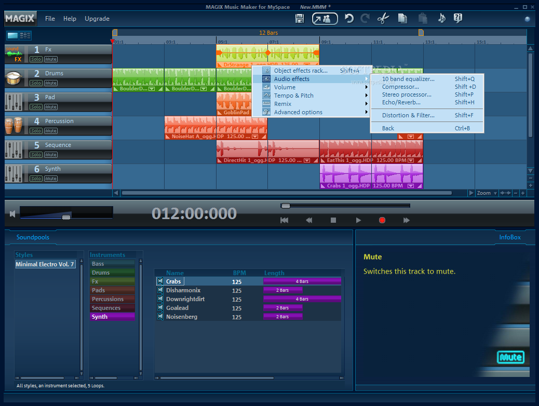This screenshot has height=406, width=539.
Task: Click the master volume slider handle
Action: 66,216
